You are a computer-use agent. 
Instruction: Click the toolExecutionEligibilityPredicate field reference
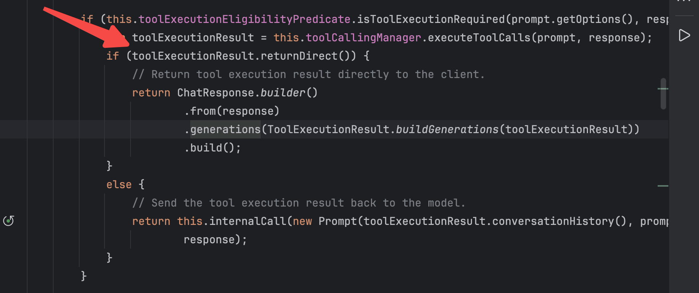tap(244, 20)
